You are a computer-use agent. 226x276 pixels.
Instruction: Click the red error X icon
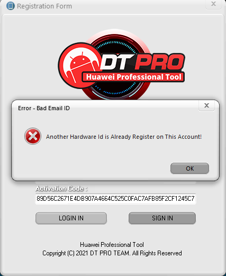click(33, 136)
